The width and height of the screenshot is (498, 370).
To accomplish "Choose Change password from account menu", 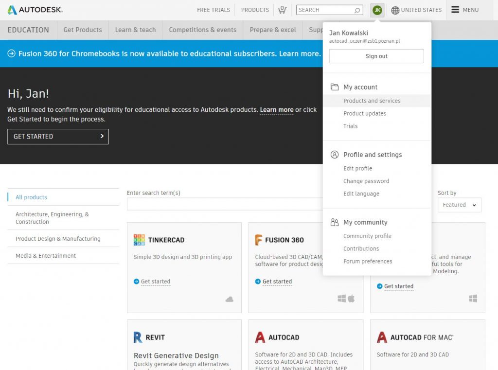I will pyautogui.click(x=366, y=181).
